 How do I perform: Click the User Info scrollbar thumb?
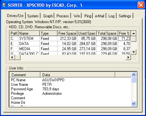click(134, 80)
